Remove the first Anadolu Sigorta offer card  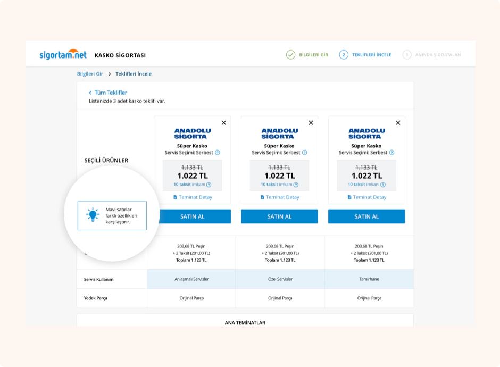[x=224, y=123]
